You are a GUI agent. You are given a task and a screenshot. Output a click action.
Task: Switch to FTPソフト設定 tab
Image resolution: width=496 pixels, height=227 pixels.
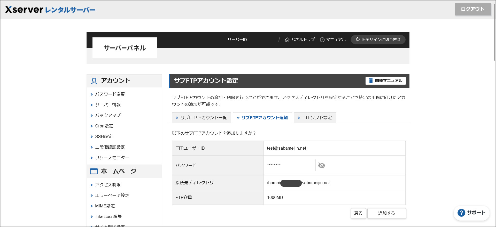point(315,118)
